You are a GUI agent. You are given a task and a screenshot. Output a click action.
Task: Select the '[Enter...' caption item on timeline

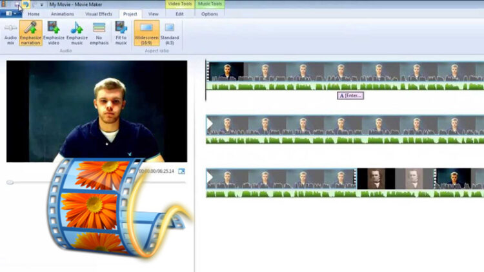[350, 95]
